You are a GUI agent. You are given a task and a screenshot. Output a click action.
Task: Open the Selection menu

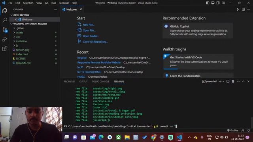pyautogui.click(x=28, y=3)
